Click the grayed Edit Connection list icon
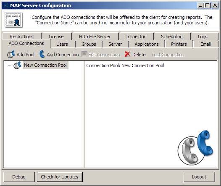The height and width of the screenshot is (186, 221). click(84, 54)
